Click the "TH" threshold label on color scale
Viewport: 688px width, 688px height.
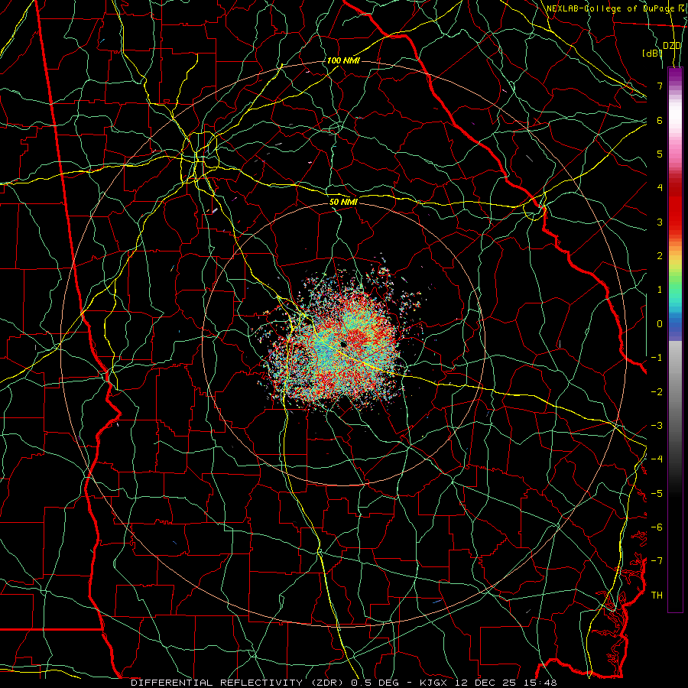(x=657, y=596)
